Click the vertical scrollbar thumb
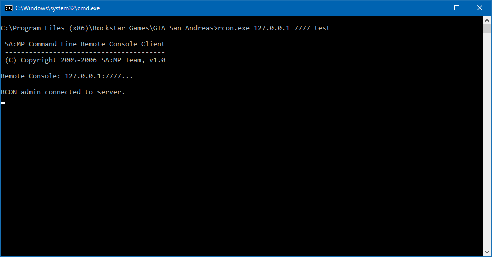This screenshot has width=492, height=257. click(x=487, y=29)
